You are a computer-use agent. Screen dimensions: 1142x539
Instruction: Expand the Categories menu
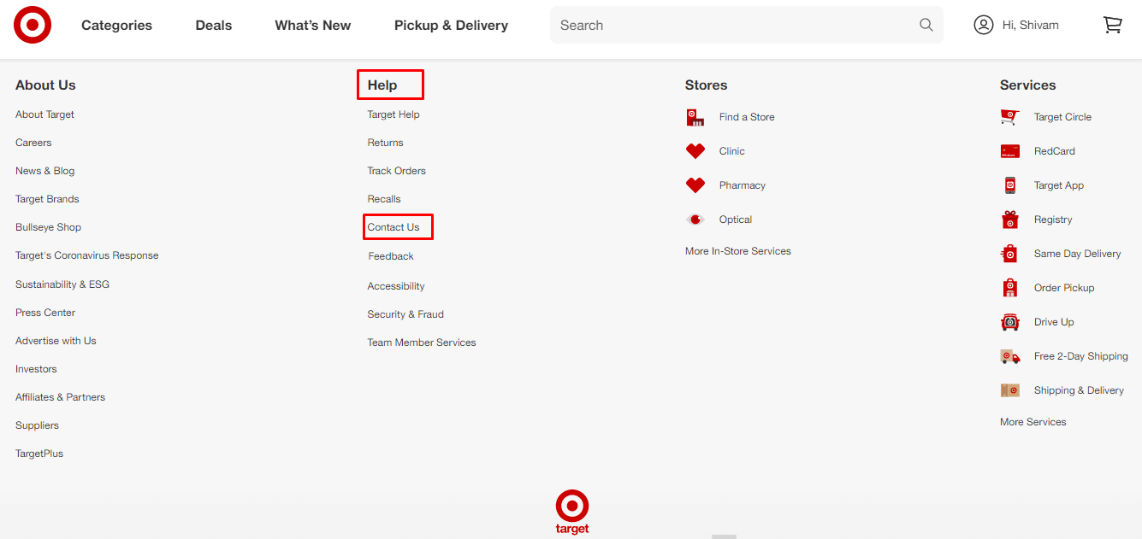[116, 26]
